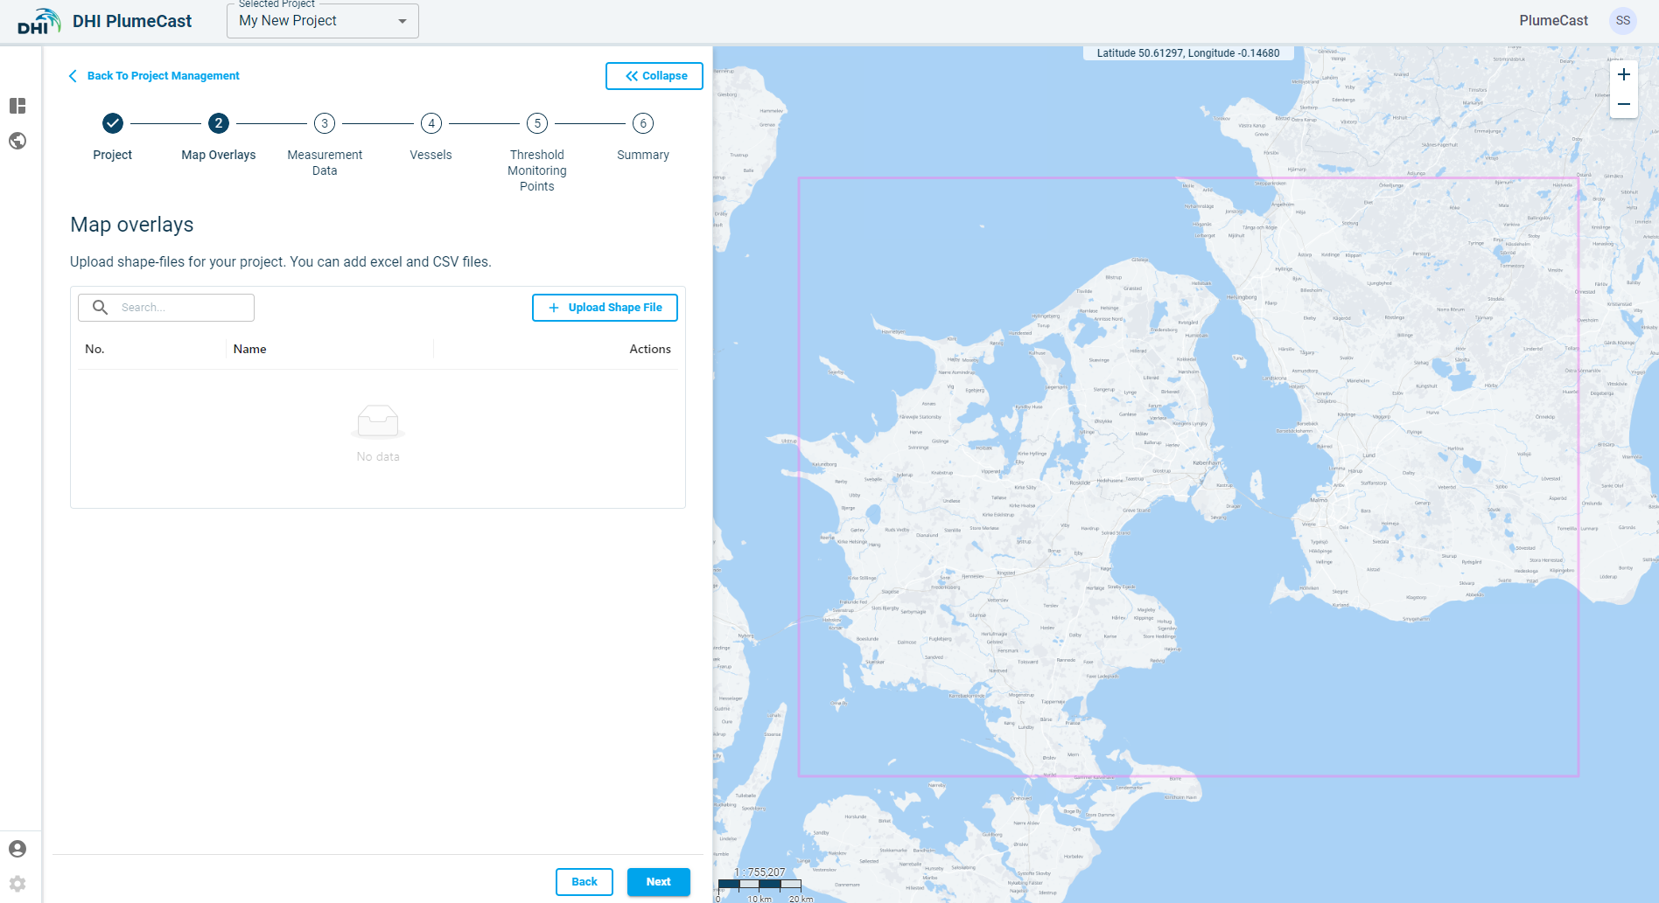The image size is (1659, 903).
Task: Open the dashboard icon in left sidebar
Action: (x=17, y=106)
